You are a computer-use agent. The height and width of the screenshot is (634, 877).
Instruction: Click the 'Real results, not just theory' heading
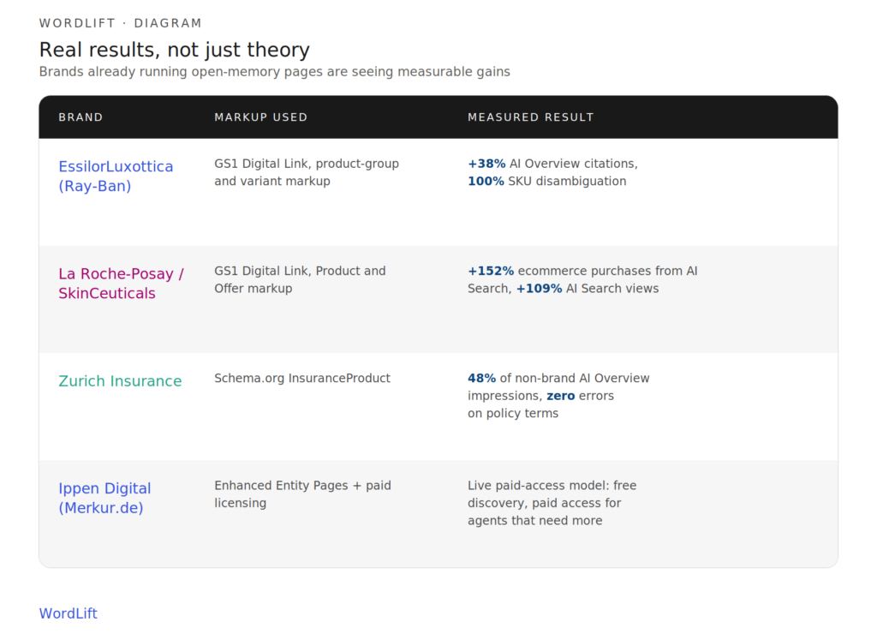point(175,50)
